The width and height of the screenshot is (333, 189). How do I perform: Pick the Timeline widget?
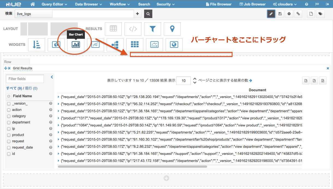(154, 45)
